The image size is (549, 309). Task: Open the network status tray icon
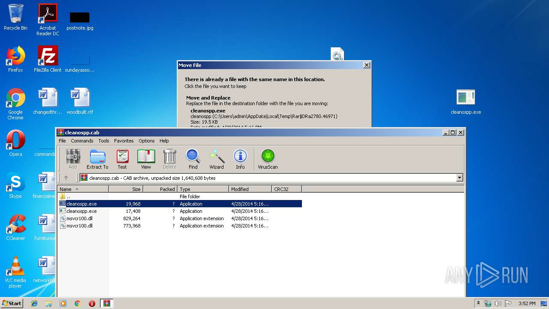(488, 303)
